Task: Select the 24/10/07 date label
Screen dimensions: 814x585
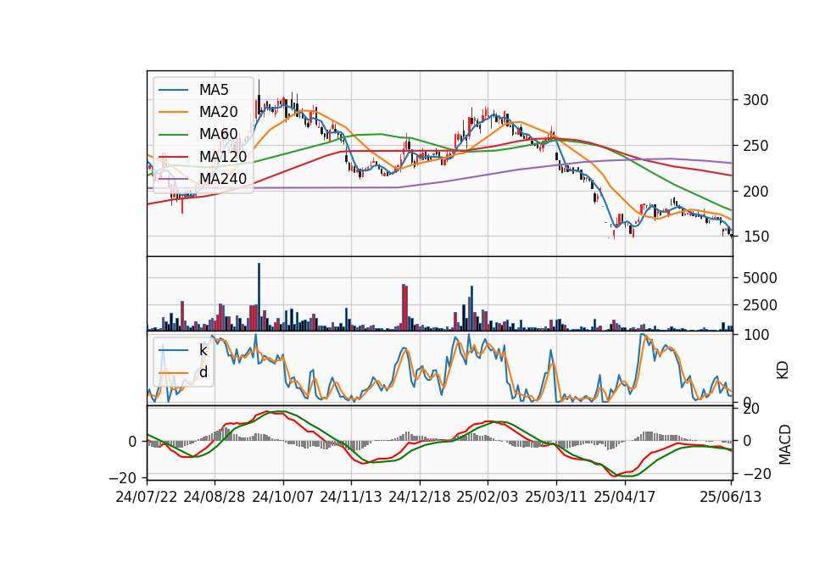Action: pos(283,497)
